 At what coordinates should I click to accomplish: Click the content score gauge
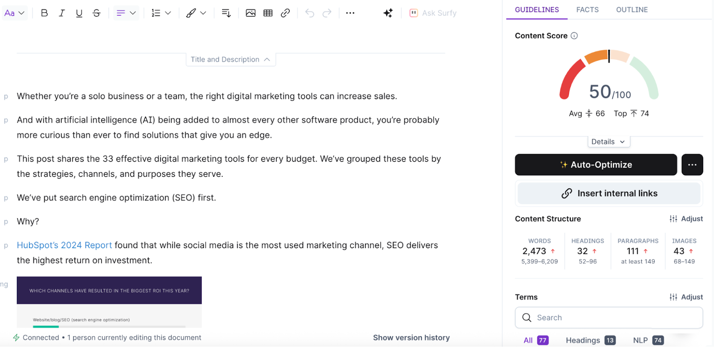pyautogui.click(x=609, y=75)
